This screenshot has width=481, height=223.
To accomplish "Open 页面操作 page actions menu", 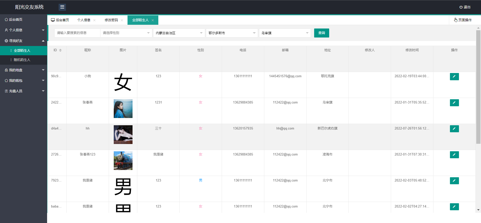I will [463, 20].
